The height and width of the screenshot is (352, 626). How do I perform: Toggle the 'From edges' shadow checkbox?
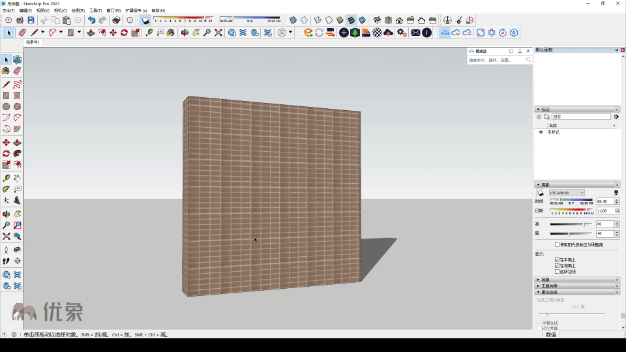(557, 271)
